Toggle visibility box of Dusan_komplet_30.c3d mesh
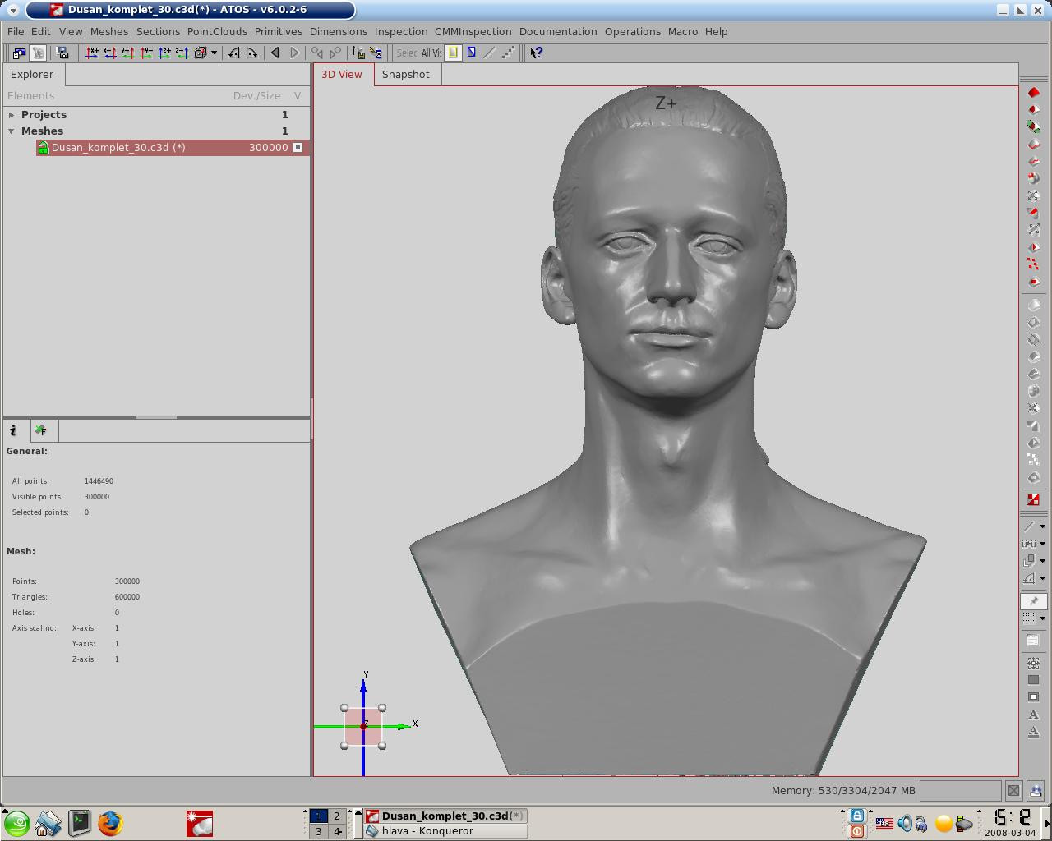Image resolution: width=1052 pixels, height=841 pixels. point(298,148)
